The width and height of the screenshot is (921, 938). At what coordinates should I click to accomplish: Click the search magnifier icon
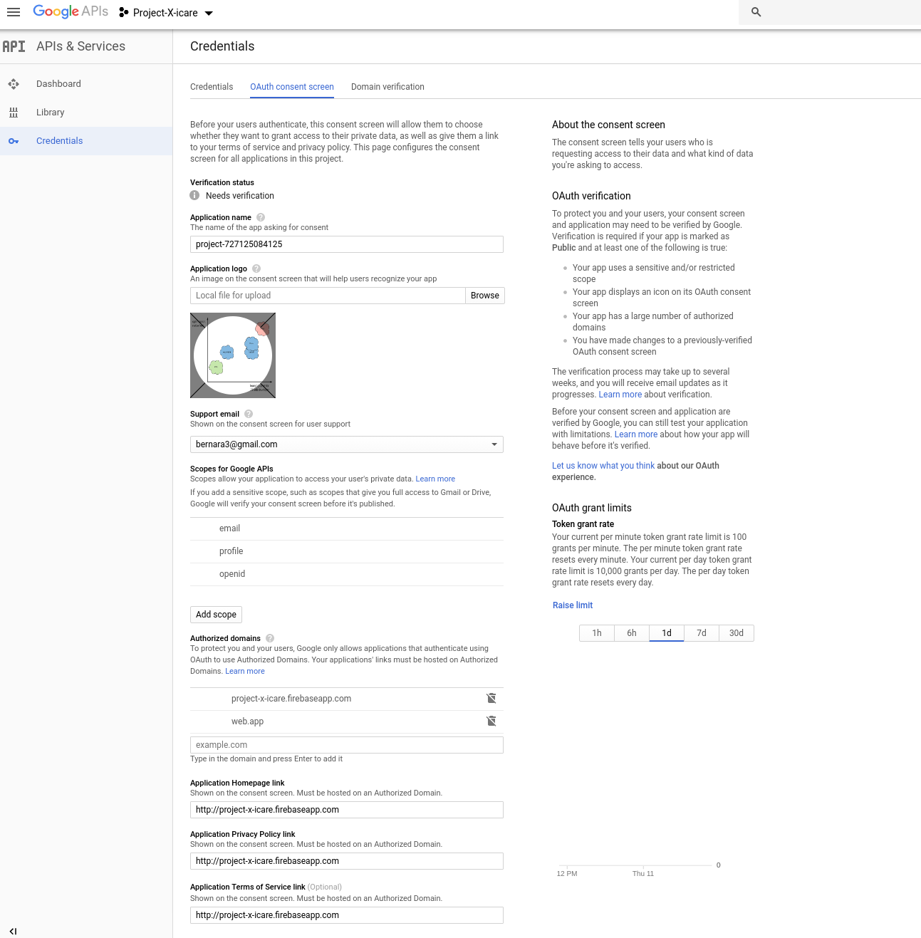756,12
